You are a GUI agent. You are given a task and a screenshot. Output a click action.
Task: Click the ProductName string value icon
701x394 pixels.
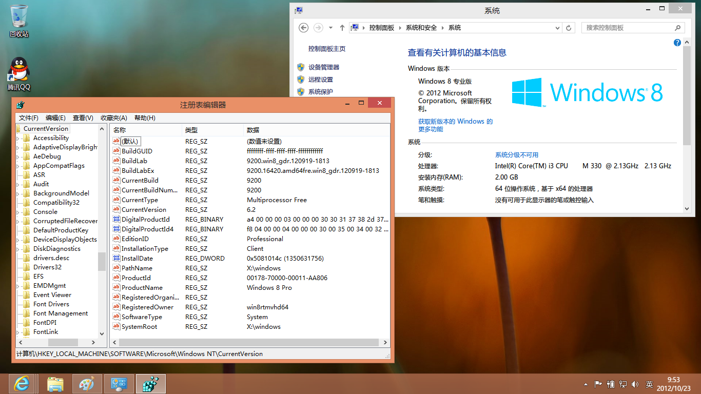point(116,287)
